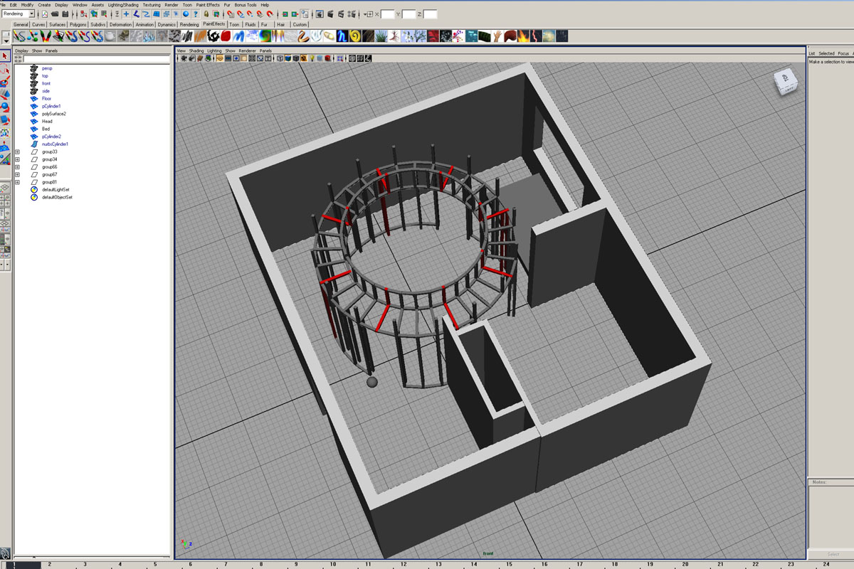
Task: Expand the group81 node in Outliner
Action: pyautogui.click(x=17, y=182)
